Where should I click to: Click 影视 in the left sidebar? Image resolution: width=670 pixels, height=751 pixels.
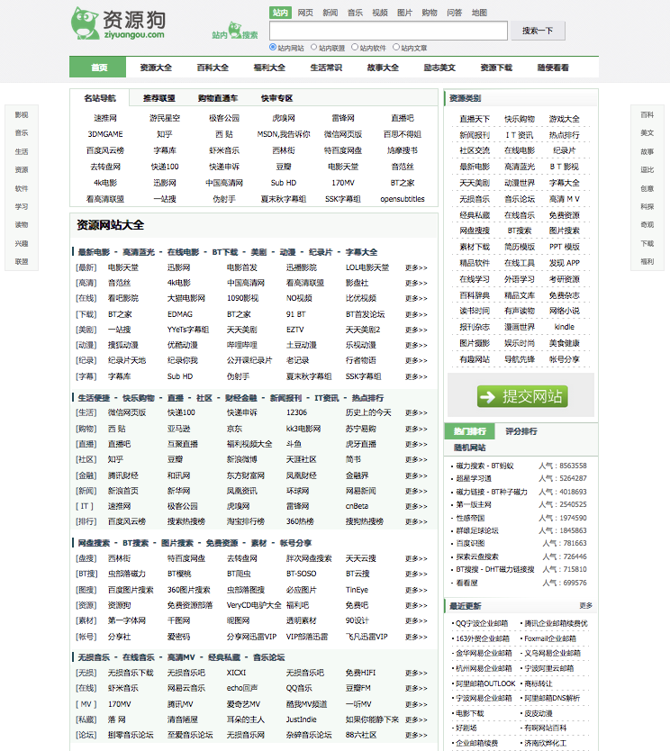(x=22, y=115)
